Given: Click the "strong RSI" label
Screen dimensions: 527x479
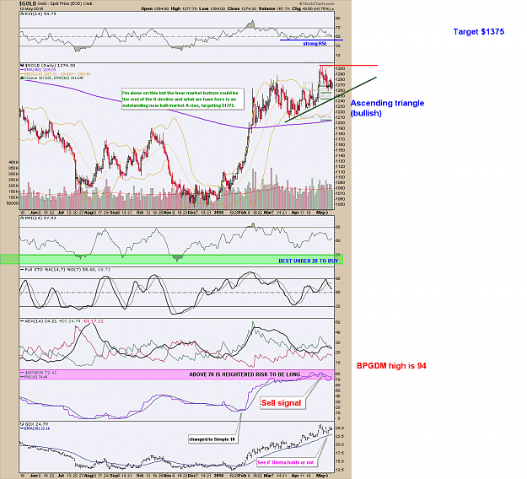Looking at the screenshot, I should (315, 44).
